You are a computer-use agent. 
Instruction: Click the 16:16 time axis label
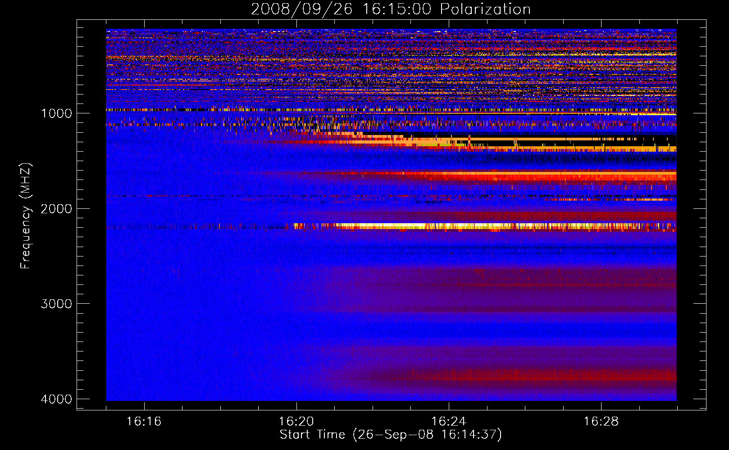point(144,422)
